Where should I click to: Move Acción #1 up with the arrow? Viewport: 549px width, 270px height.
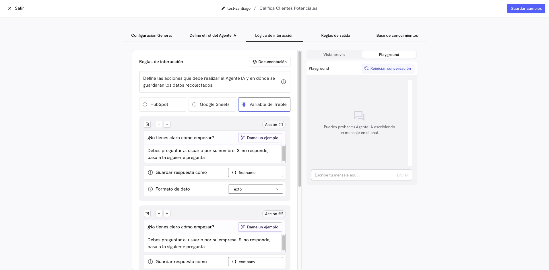(x=159, y=124)
